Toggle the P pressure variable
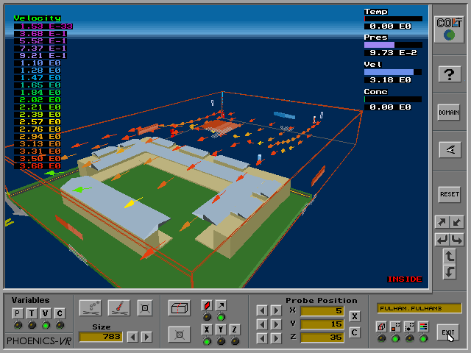The height and width of the screenshot is (353, 471). [x=18, y=313]
